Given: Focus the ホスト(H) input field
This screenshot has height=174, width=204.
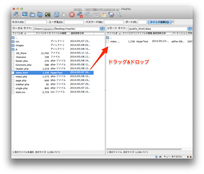Looking at the screenshot, I should (36, 22).
